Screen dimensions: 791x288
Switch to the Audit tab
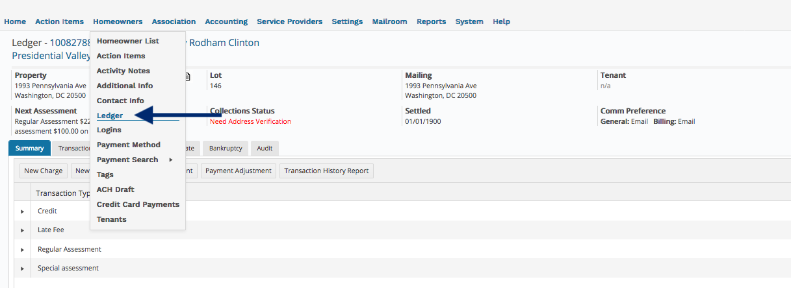265,148
